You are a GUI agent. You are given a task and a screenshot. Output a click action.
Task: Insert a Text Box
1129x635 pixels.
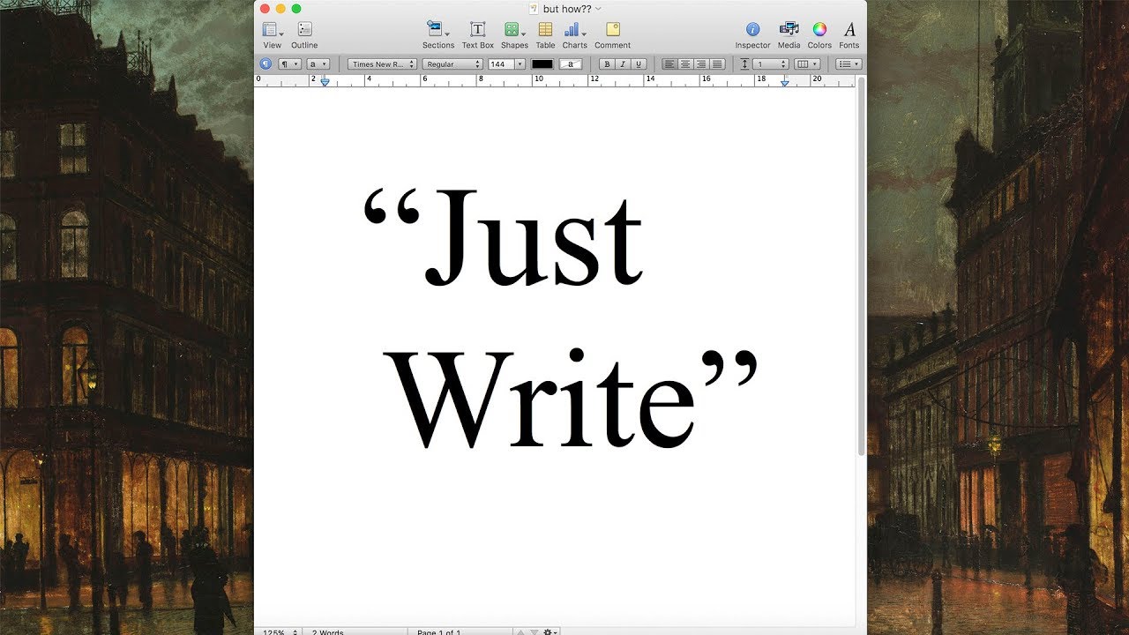477,34
